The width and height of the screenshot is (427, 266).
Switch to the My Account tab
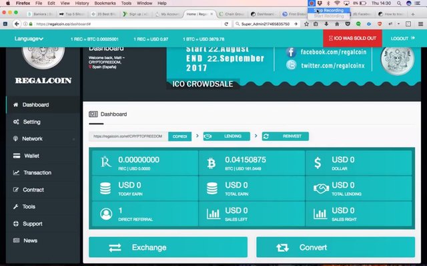(x=167, y=14)
